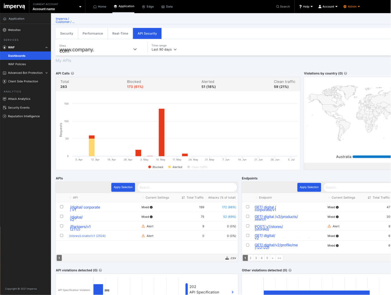Viewport: 391px width, 295px height.
Task: Click Apply Selection in the APIs panel
Action: click(x=123, y=187)
